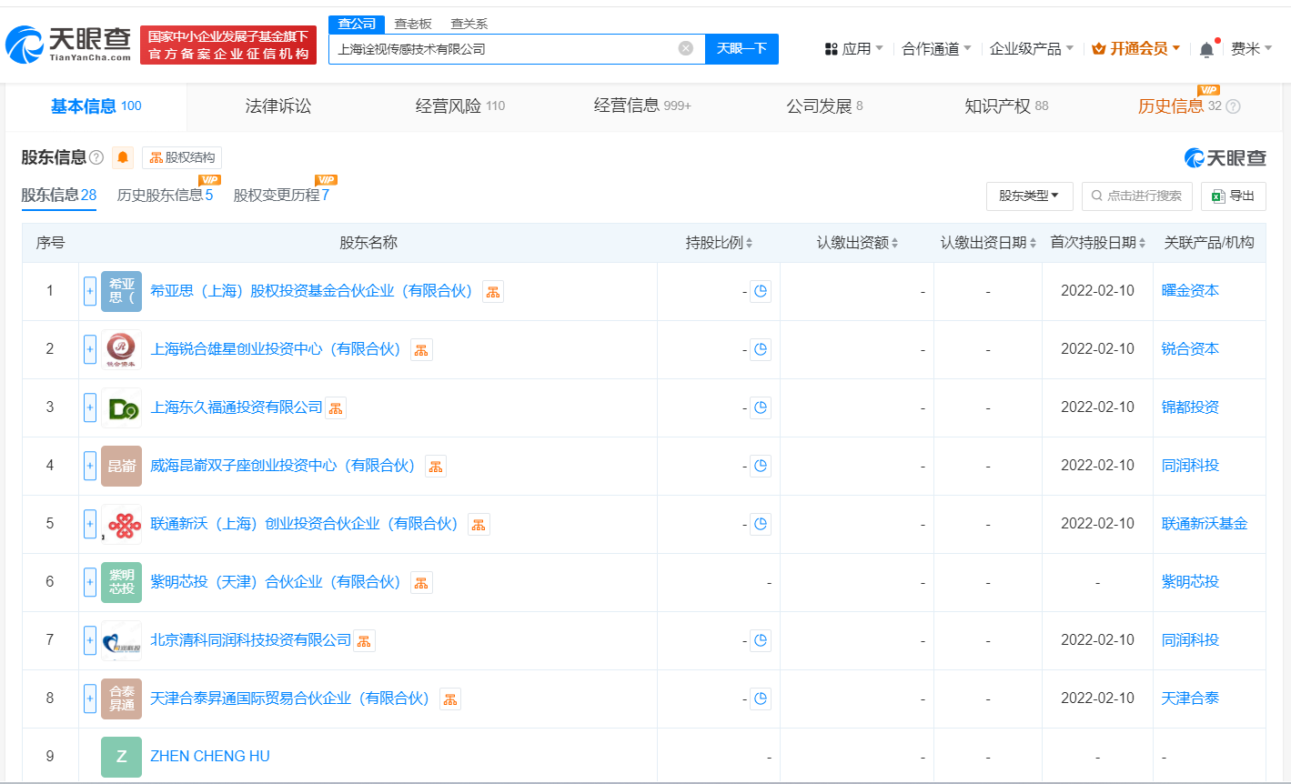The height and width of the screenshot is (784, 1291).
Task: Click pie chart icon in row 1
Action: pyautogui.click(x=761, y=292)
